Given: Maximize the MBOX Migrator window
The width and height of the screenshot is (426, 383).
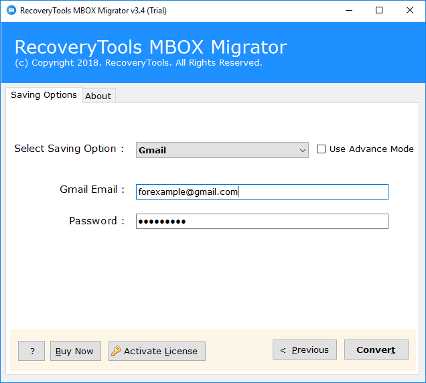Looking at the screenshot, I should [379, 11].
